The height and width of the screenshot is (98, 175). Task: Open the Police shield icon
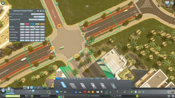point(93,92)
